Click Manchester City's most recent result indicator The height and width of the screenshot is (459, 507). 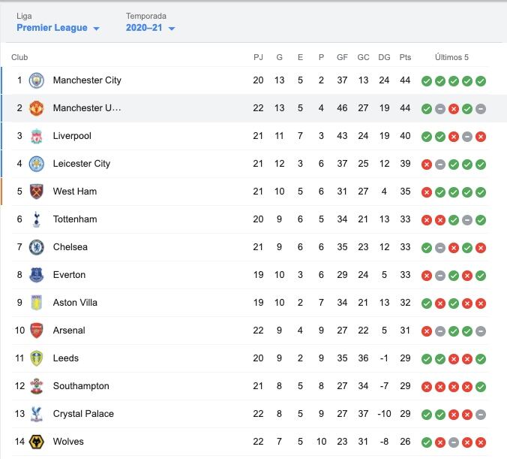(x=481, y=81)
